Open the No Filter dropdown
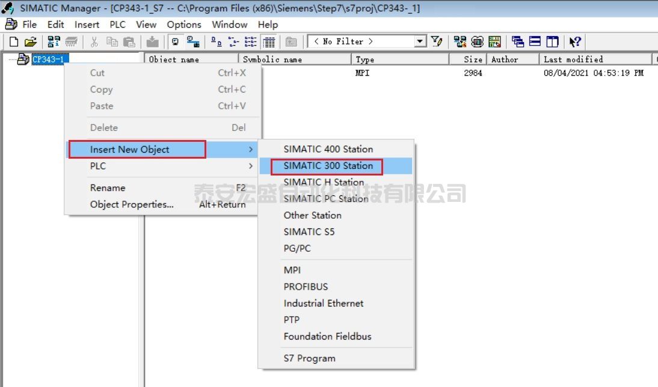Image resolution: width=658 pixels, height=387 pixels. (420, 41)
